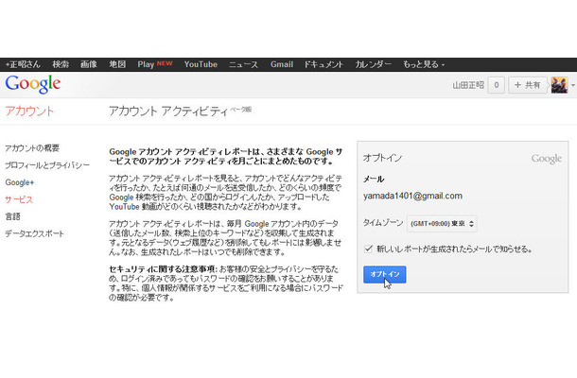
Task: Open カレンダー in top bar
Action: [373, 64]
